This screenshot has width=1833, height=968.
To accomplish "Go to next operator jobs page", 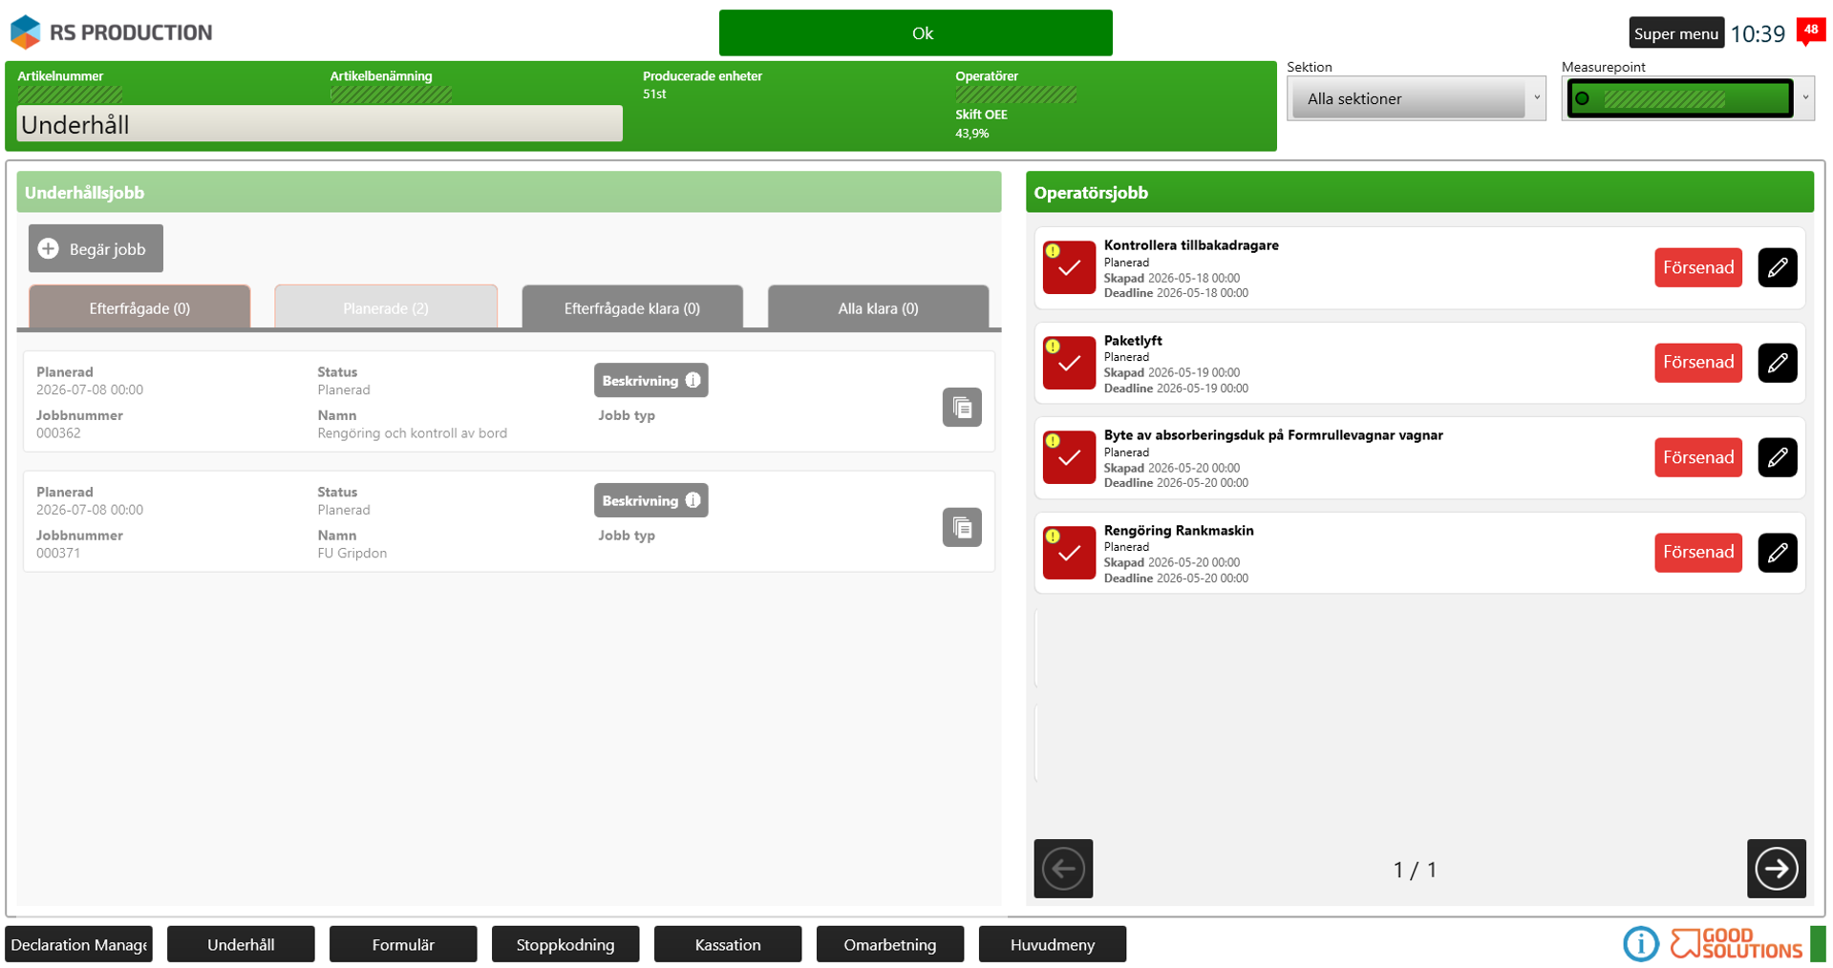I will click(1776, 869).
